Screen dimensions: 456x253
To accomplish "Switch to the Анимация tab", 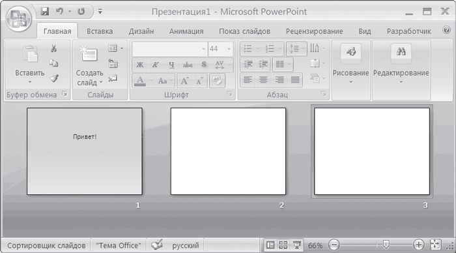I will [186, 31].
